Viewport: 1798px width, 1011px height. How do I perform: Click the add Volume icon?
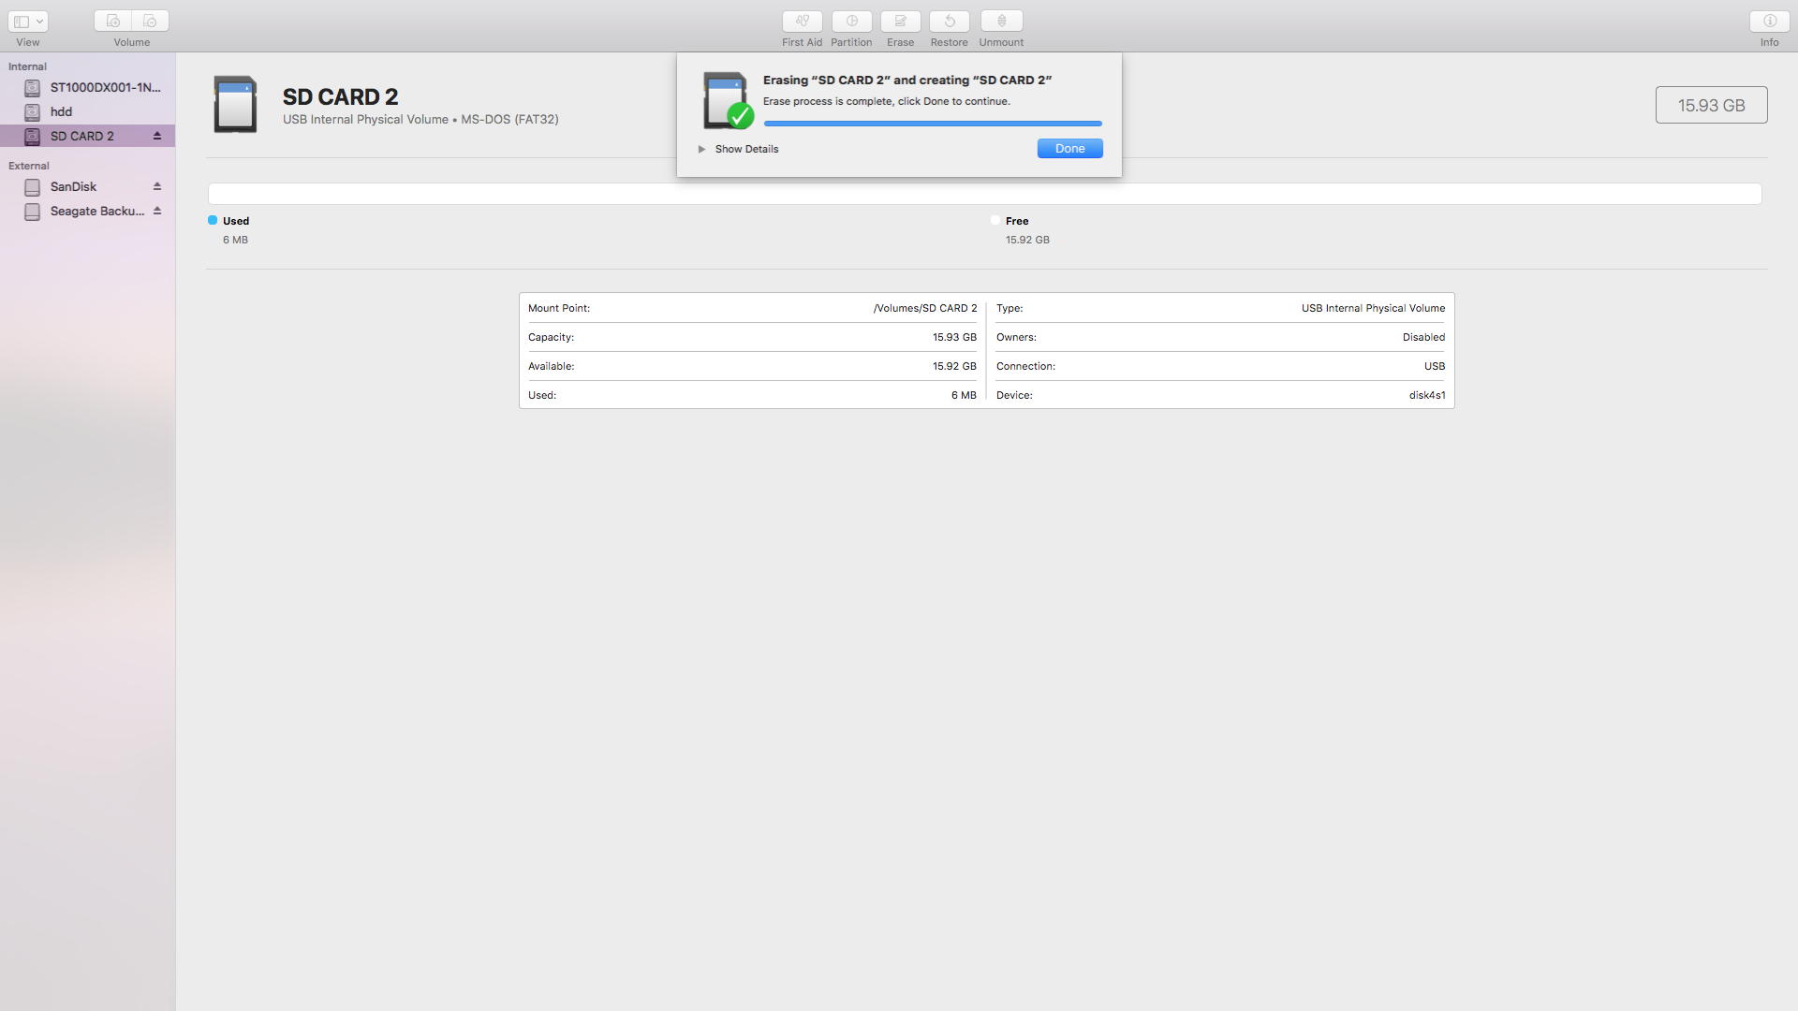(x=111, y=21)
